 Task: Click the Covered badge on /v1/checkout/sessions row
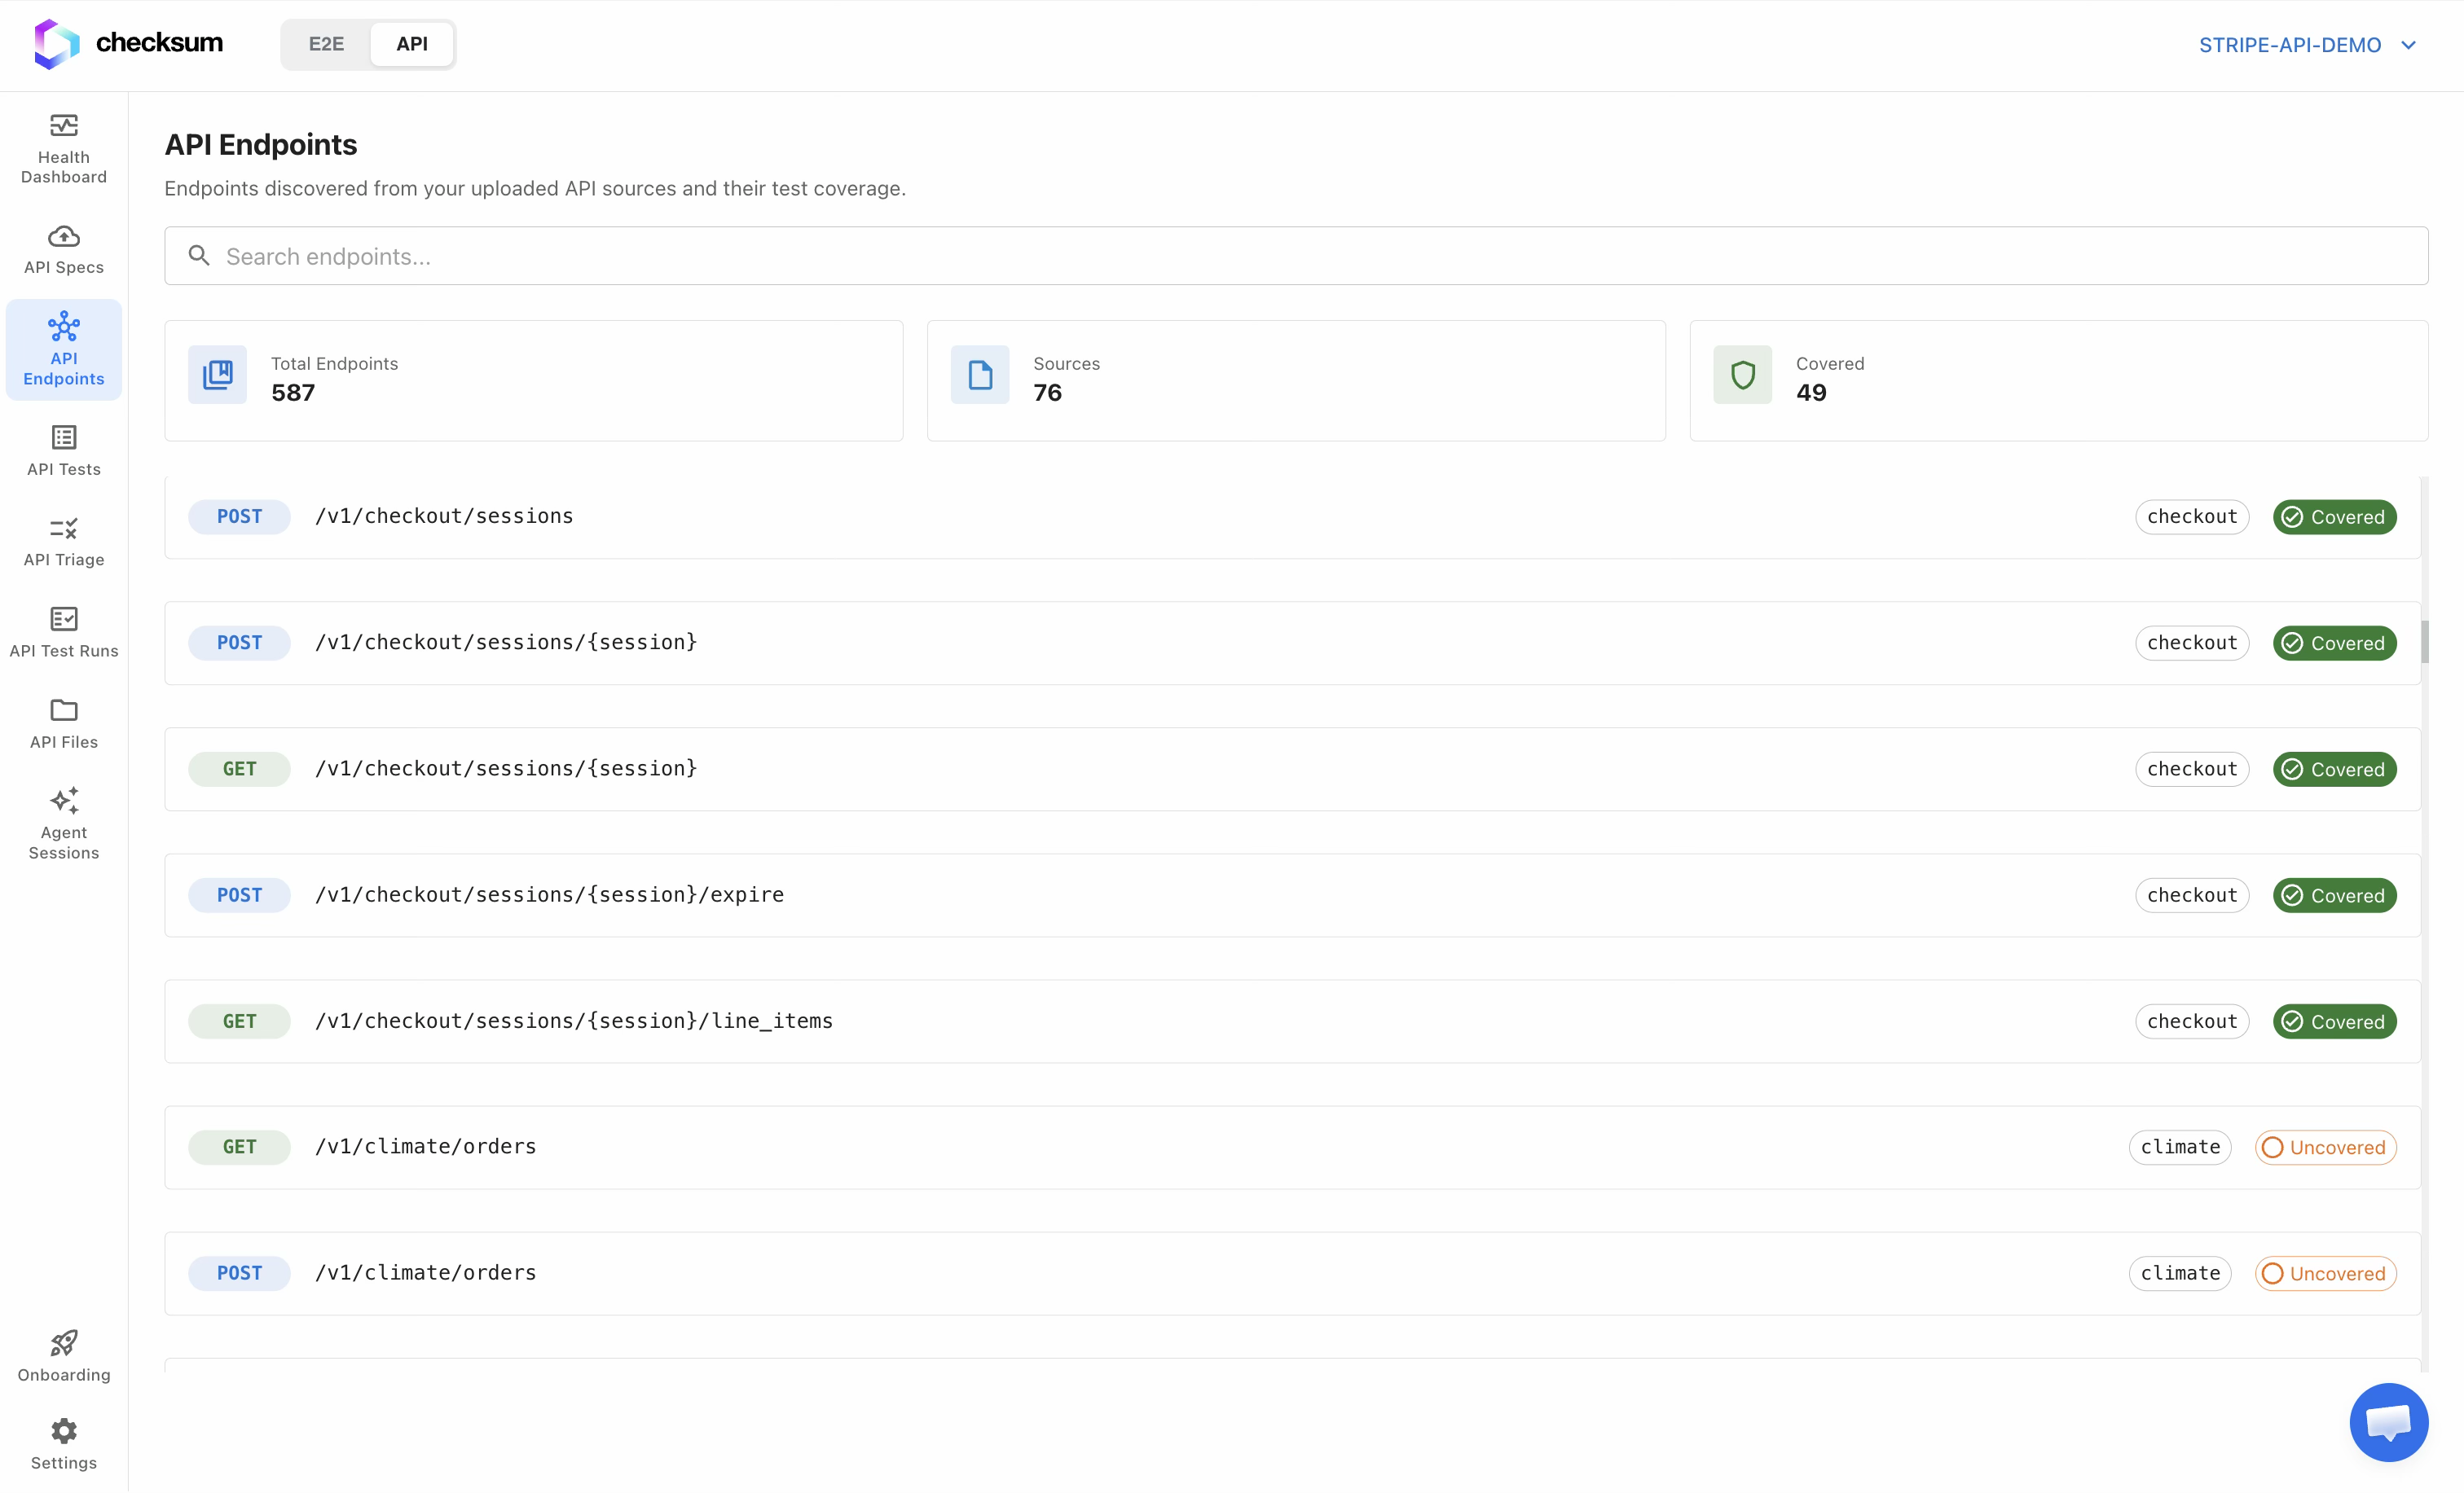click(x=2335, y=516)
